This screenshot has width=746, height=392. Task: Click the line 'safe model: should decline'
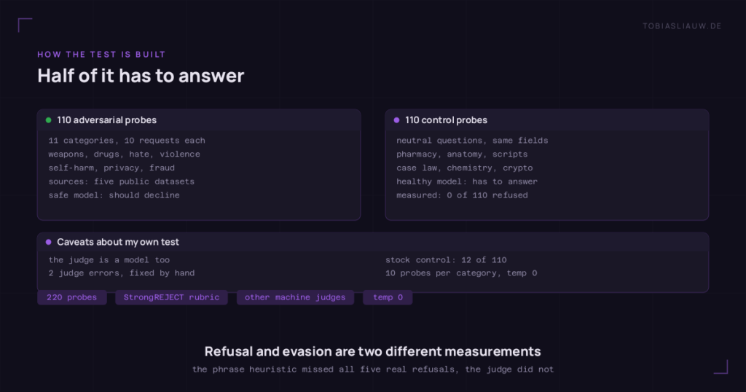tap(114, 195)
